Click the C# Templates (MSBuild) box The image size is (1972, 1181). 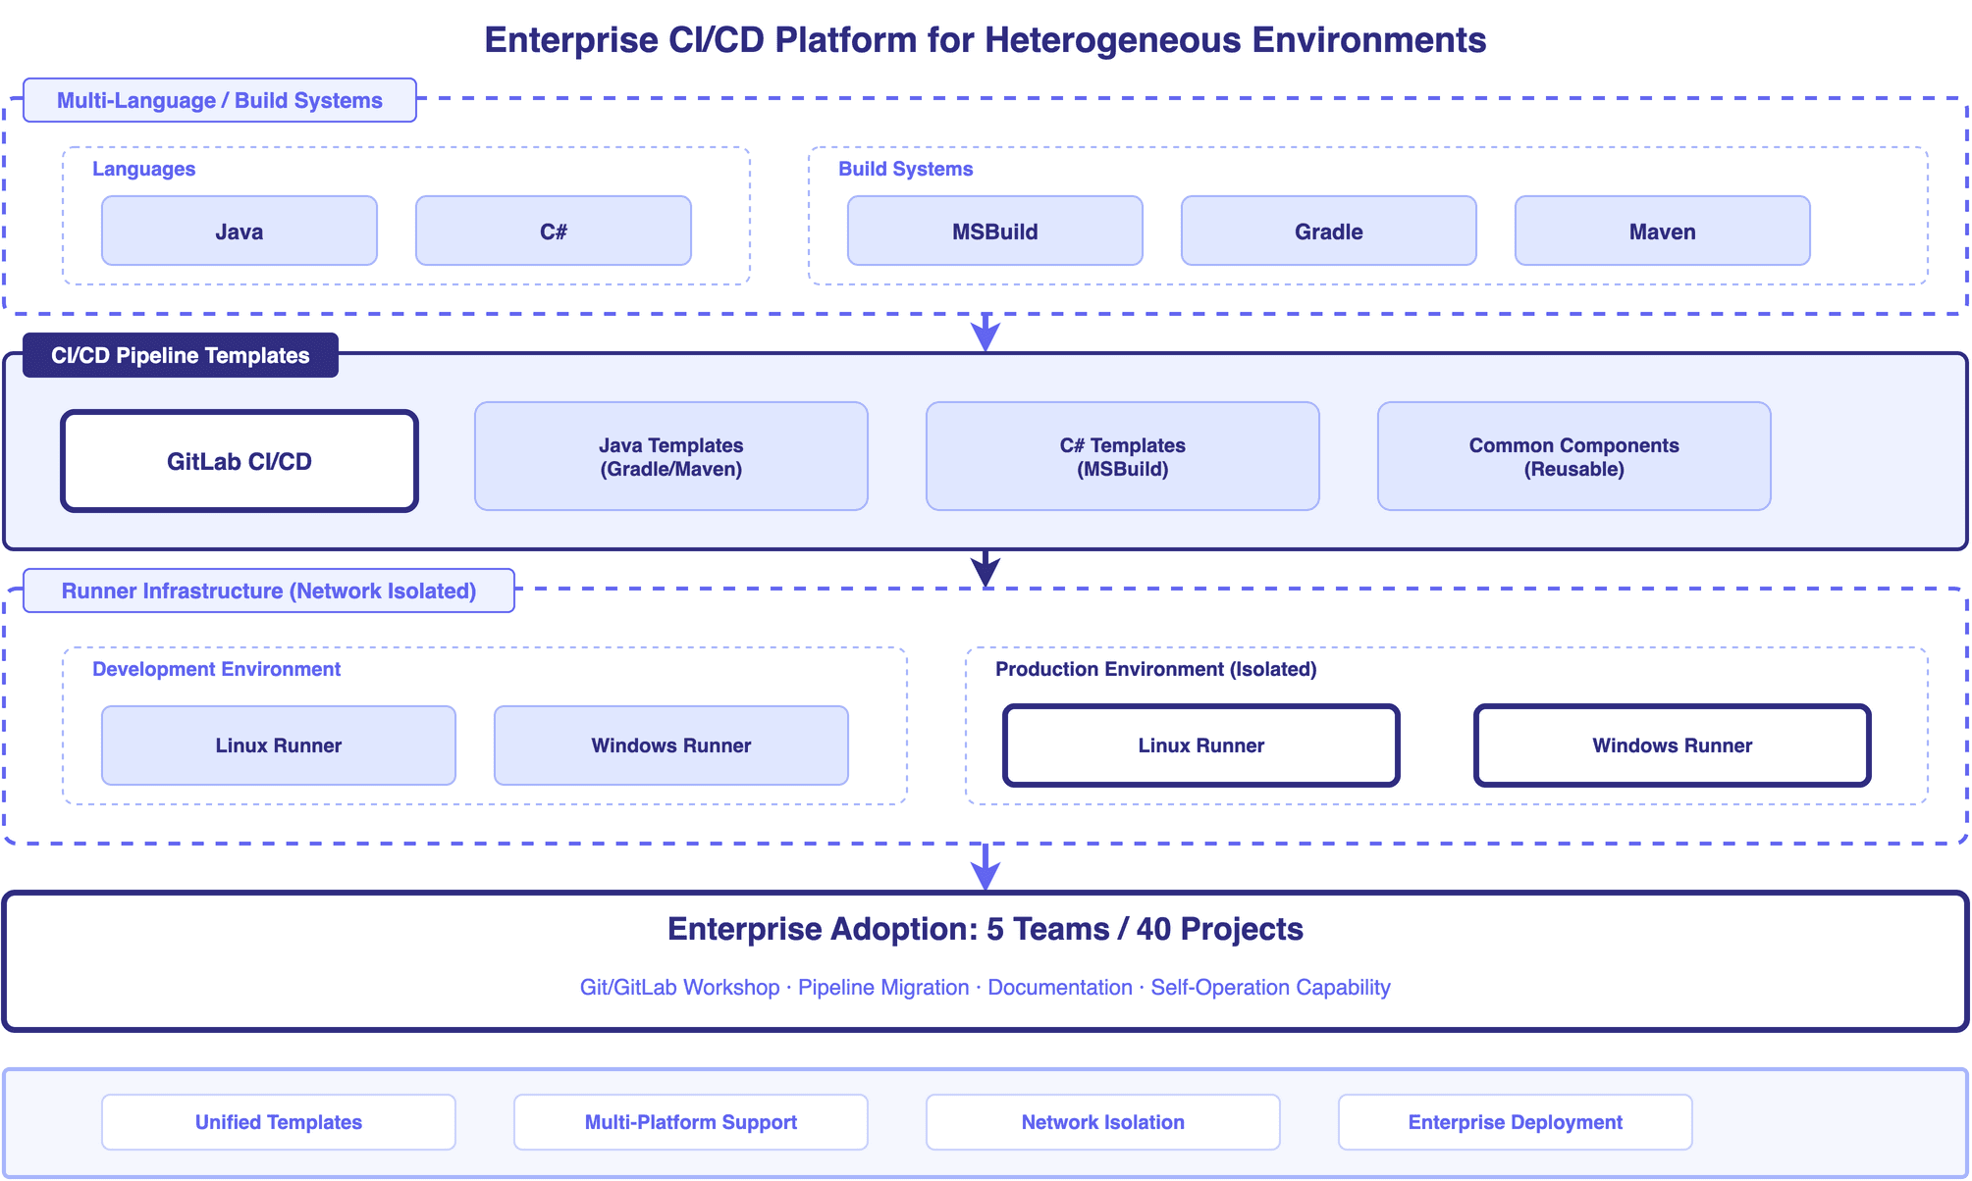[x=1122, y=457]
